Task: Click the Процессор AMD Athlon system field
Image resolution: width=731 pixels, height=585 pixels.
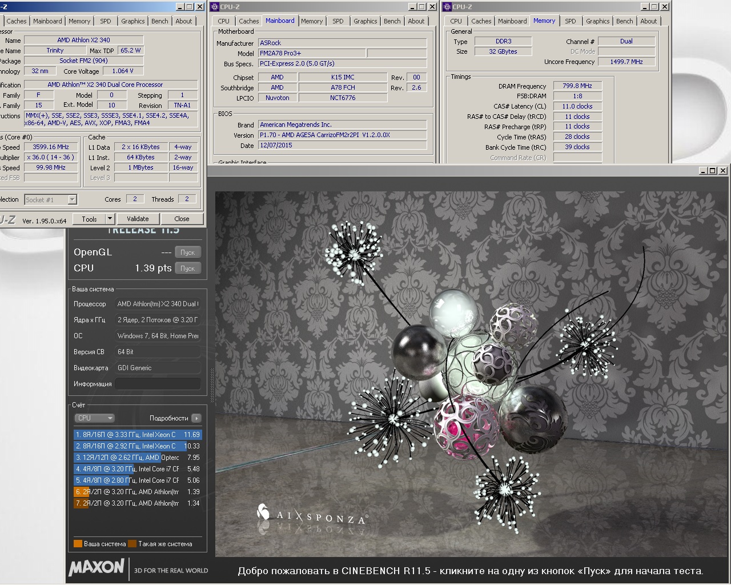Action: pos(158,304)
